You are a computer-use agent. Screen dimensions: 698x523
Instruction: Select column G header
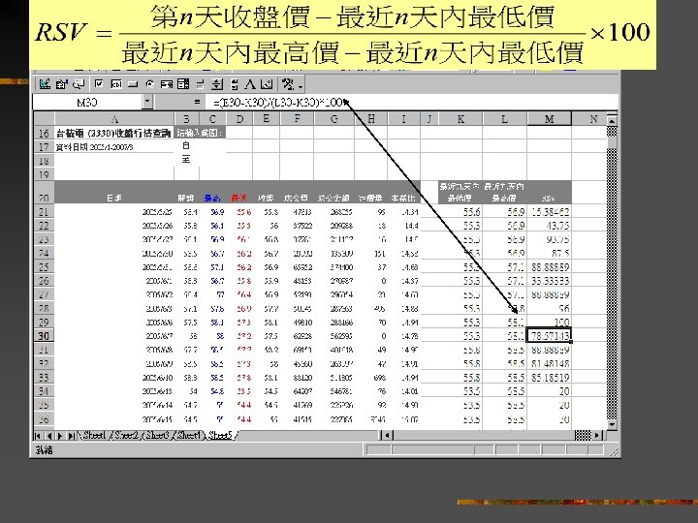point(334,119)
